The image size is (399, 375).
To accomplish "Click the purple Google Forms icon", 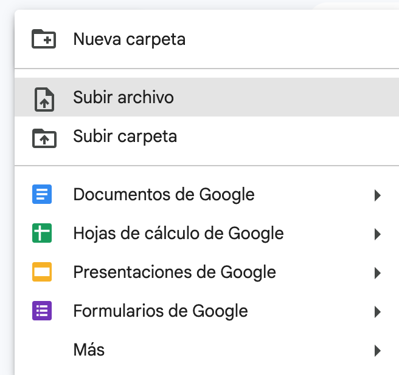I will point(42,311).
